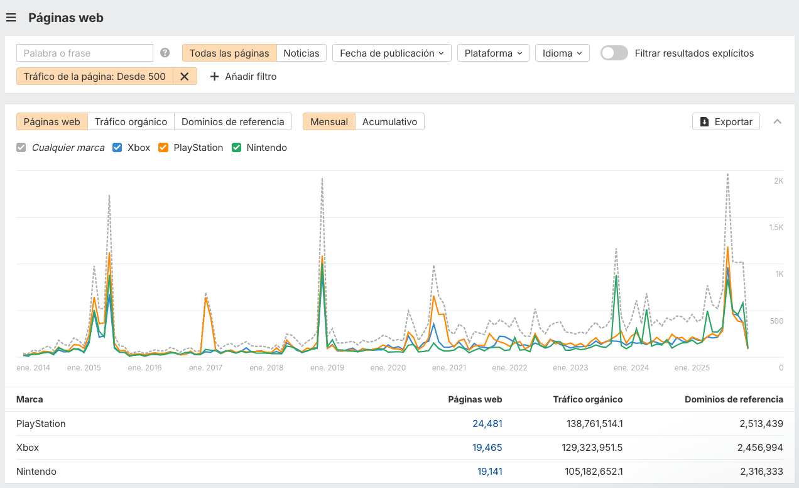Viewport: 799px width, 488px height.
Task: Click the download icon on the Exportar button
Action: 704,121
